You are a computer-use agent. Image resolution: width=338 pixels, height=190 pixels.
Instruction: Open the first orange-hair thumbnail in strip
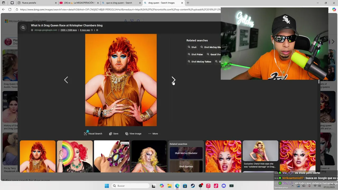(x=37, y=156)
